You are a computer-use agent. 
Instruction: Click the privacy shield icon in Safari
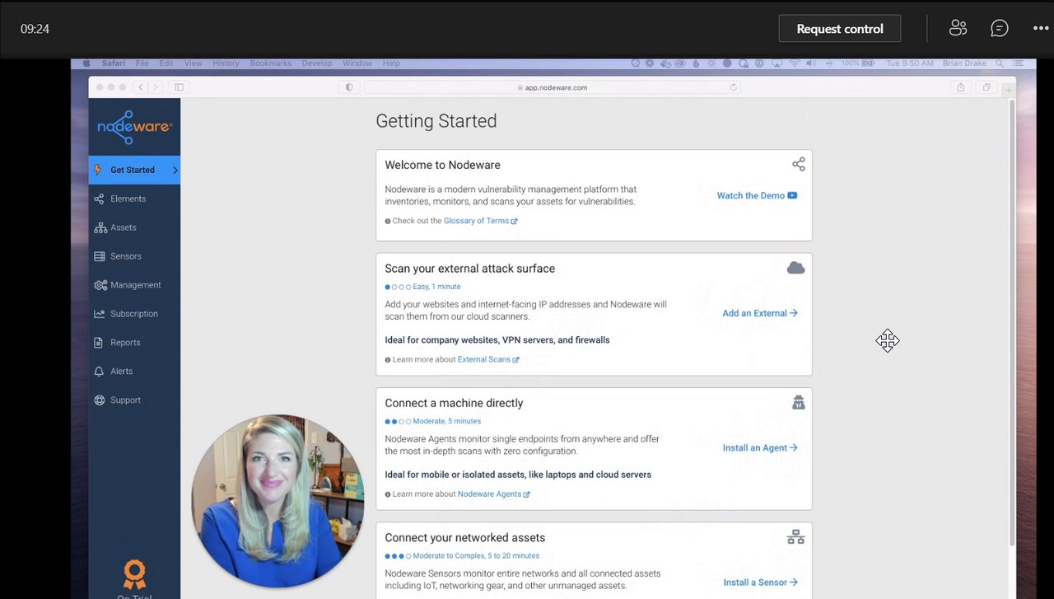[x=348, y=87]
